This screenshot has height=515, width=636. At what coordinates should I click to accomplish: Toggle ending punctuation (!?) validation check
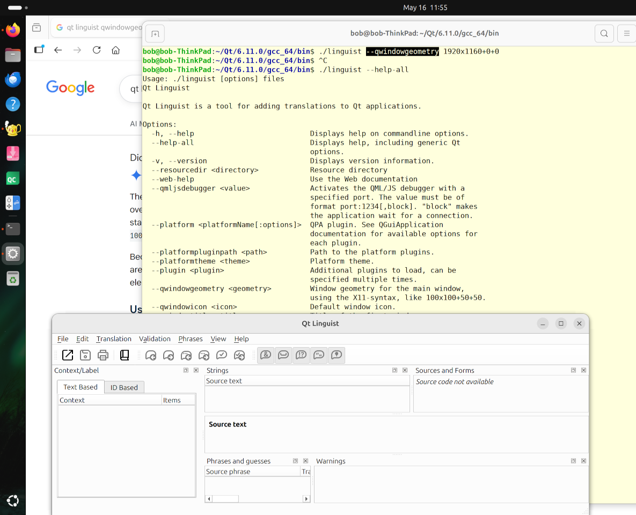pos(302,355)
